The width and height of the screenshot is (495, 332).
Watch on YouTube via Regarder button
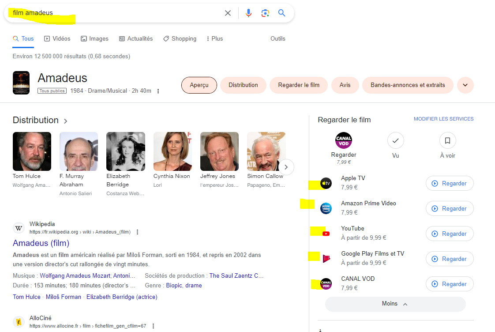point(450,234)
